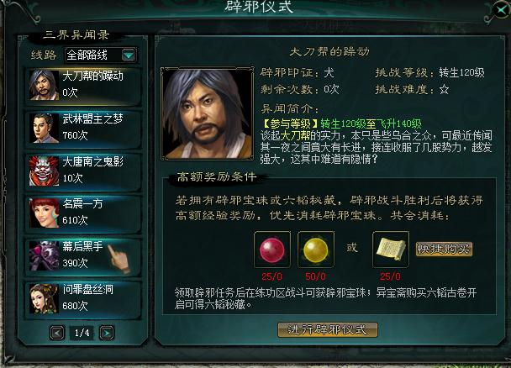511x368 pixels.
Task: Click the large 大刀帮 boss portrait
Action: [x=208, y=113]
